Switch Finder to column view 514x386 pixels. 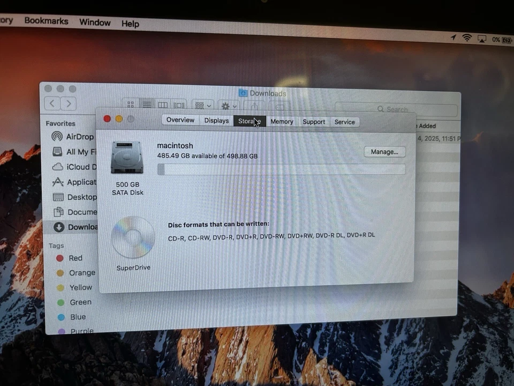[x=163, y=105]
